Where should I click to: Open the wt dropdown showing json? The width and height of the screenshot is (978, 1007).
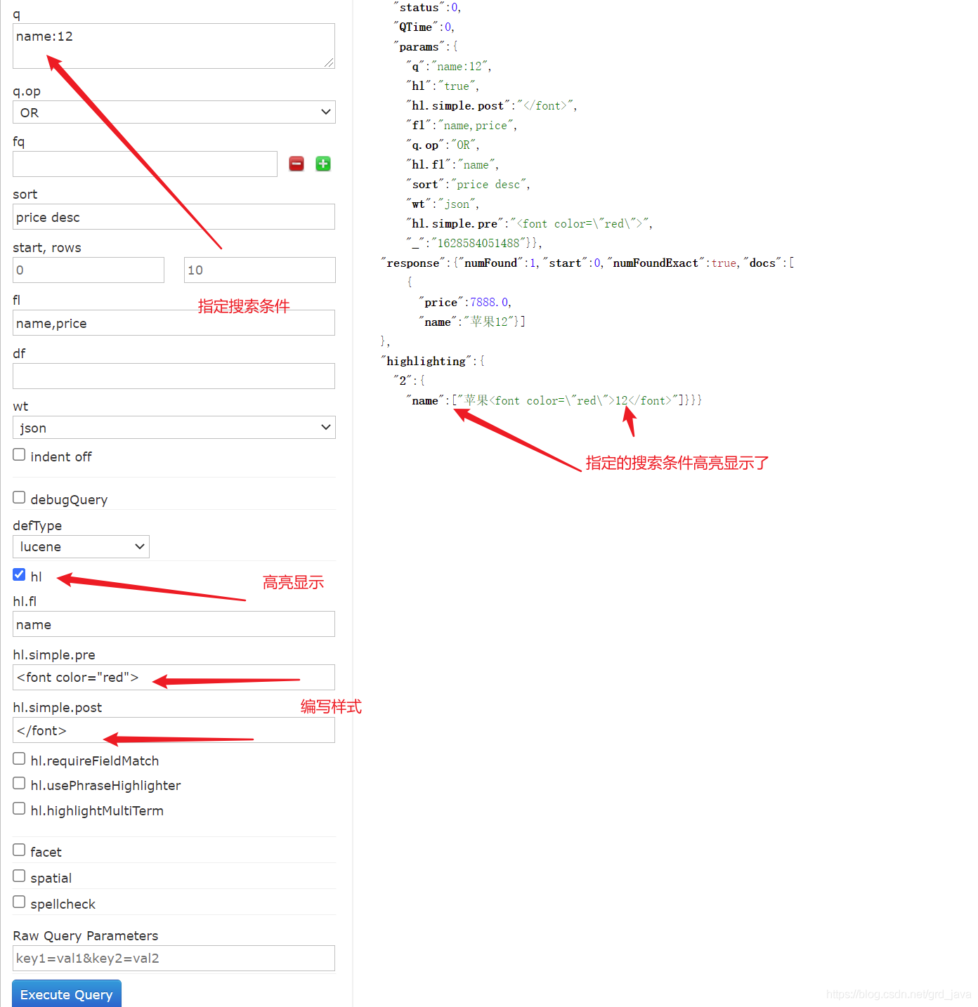[174, 428]
